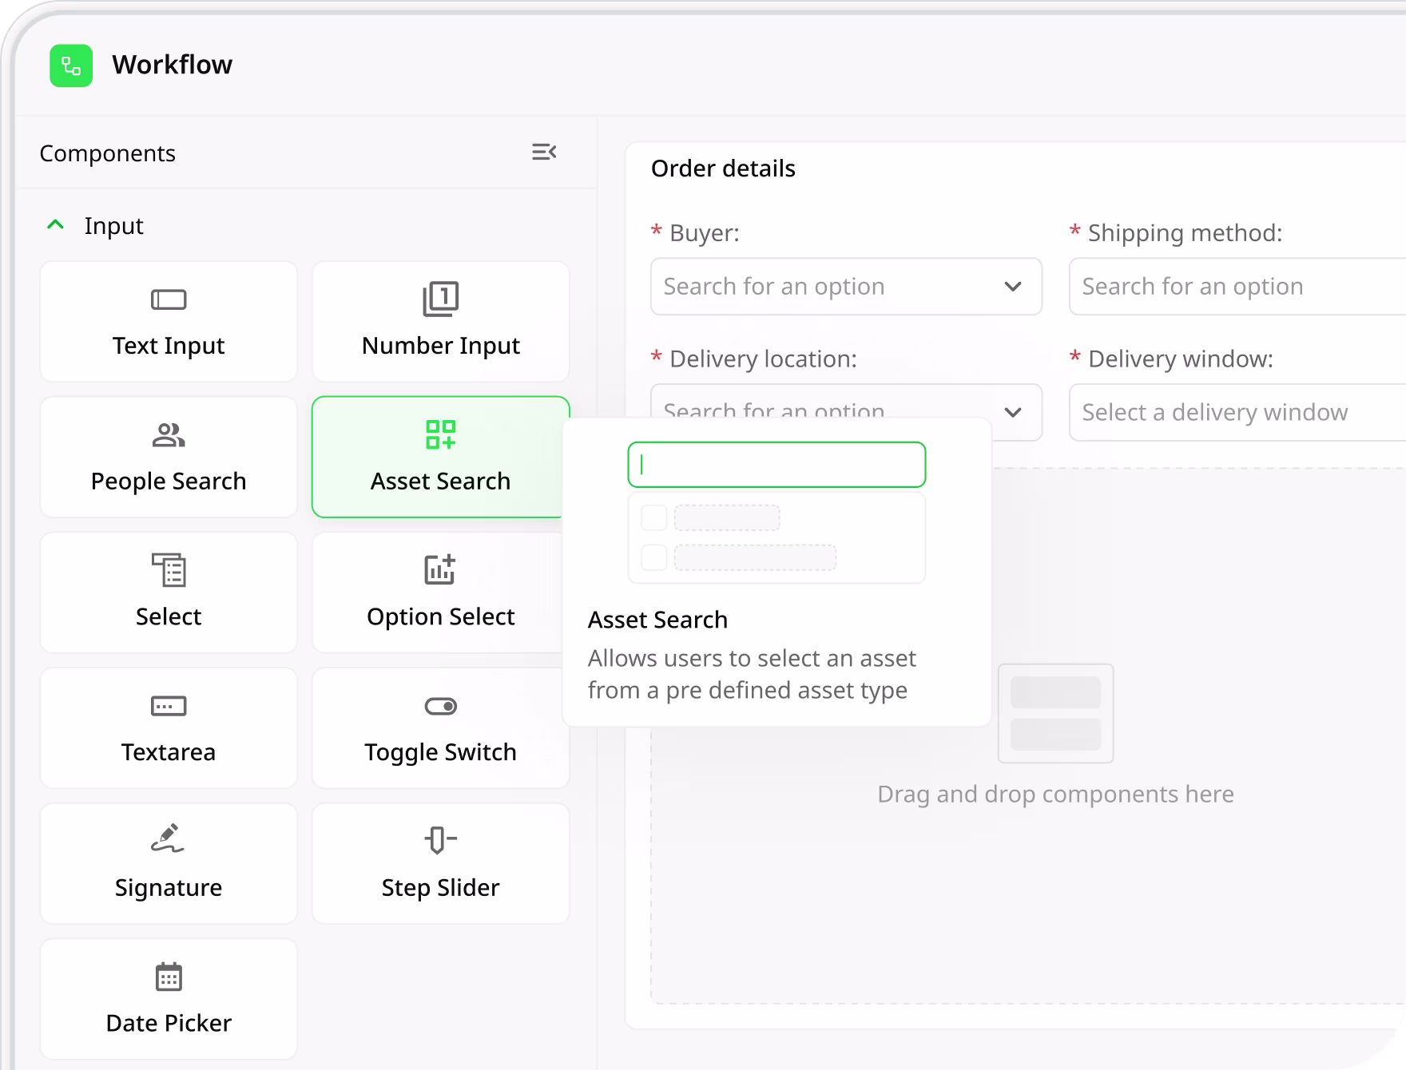Choose the People Search component icon
1406x1070 pixels.
(x=169, y=435)
